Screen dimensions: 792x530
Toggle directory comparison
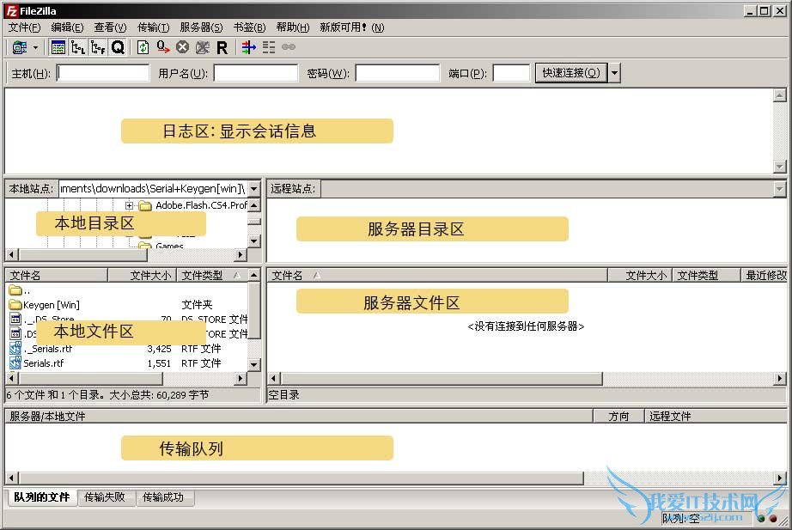pos(269,47)
